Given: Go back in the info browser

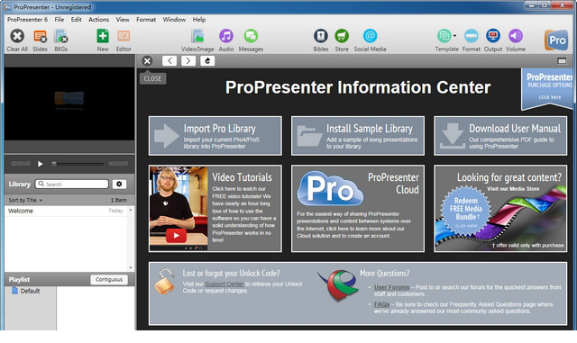Looking at the screenshot, I should [169, 61].
